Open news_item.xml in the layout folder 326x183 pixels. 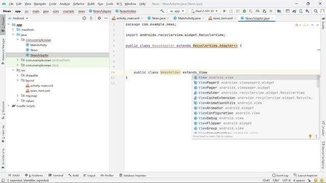coord(40,90)
